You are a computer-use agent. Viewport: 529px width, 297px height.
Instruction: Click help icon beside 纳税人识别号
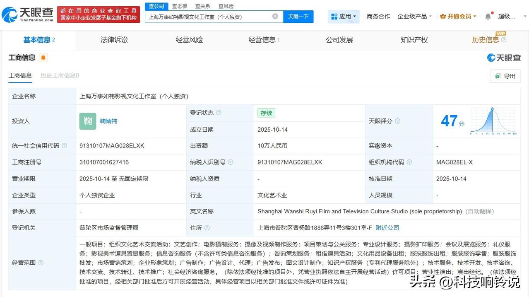(231, 162)
